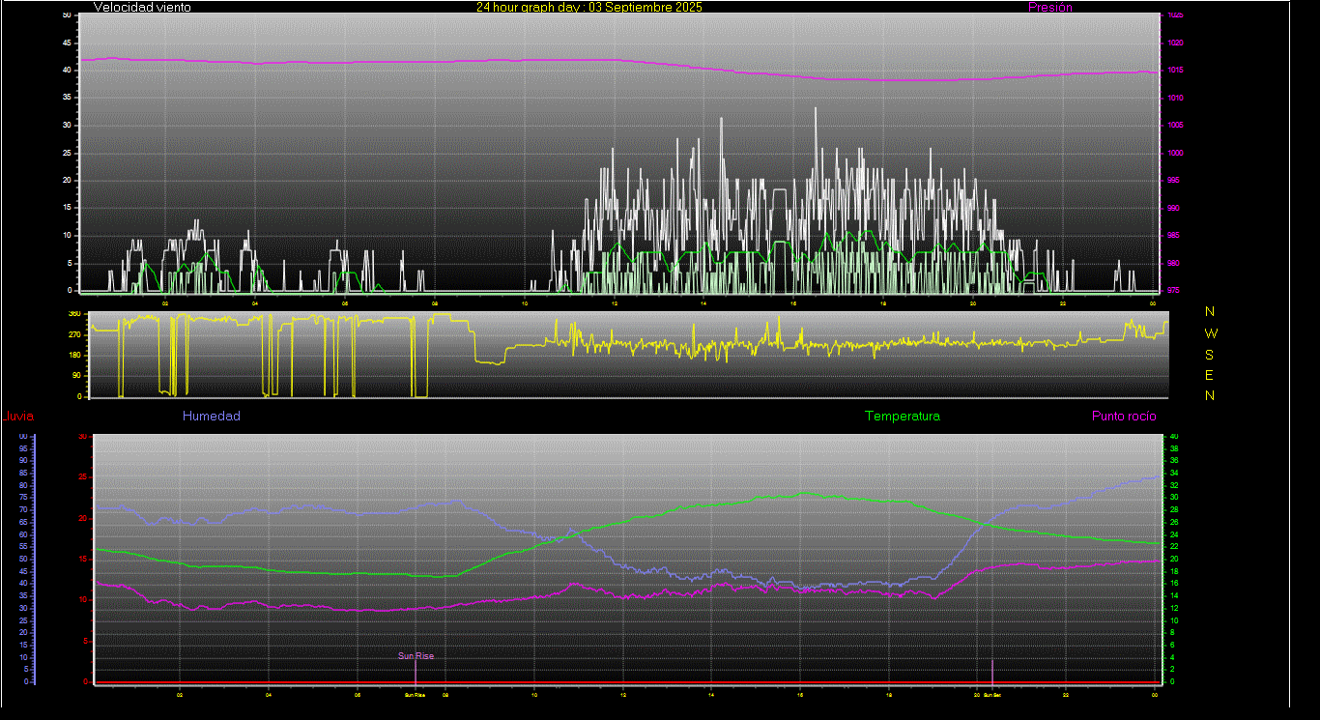
Task: Click the '38' value on green temperature axis
Action: pyautogui.click(x=1174, y=448)
